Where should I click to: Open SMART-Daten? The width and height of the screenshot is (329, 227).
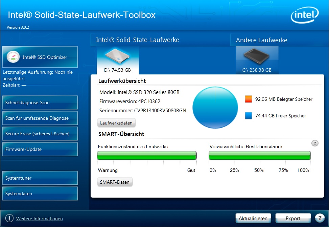pos(115,182)
